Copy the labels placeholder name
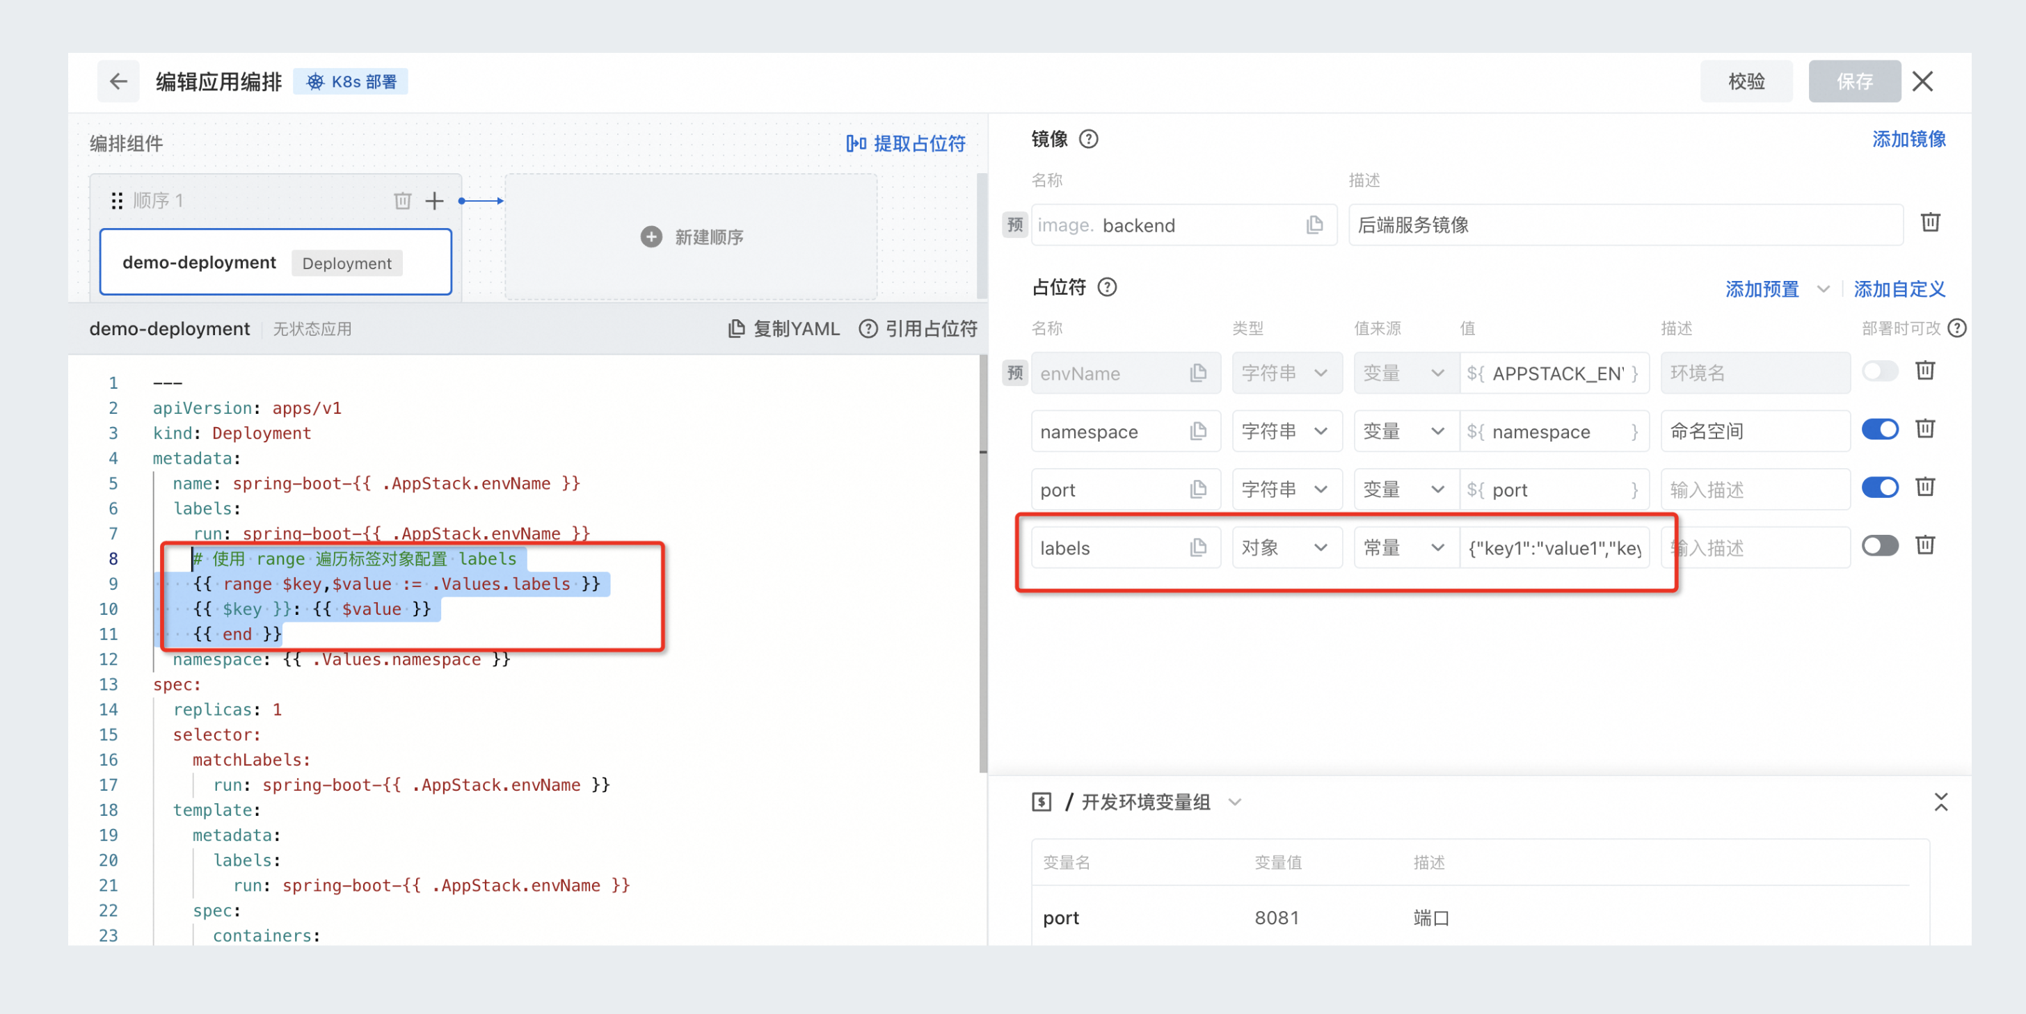The height and width of the screenshot is (1014, 2026). 1198,548
